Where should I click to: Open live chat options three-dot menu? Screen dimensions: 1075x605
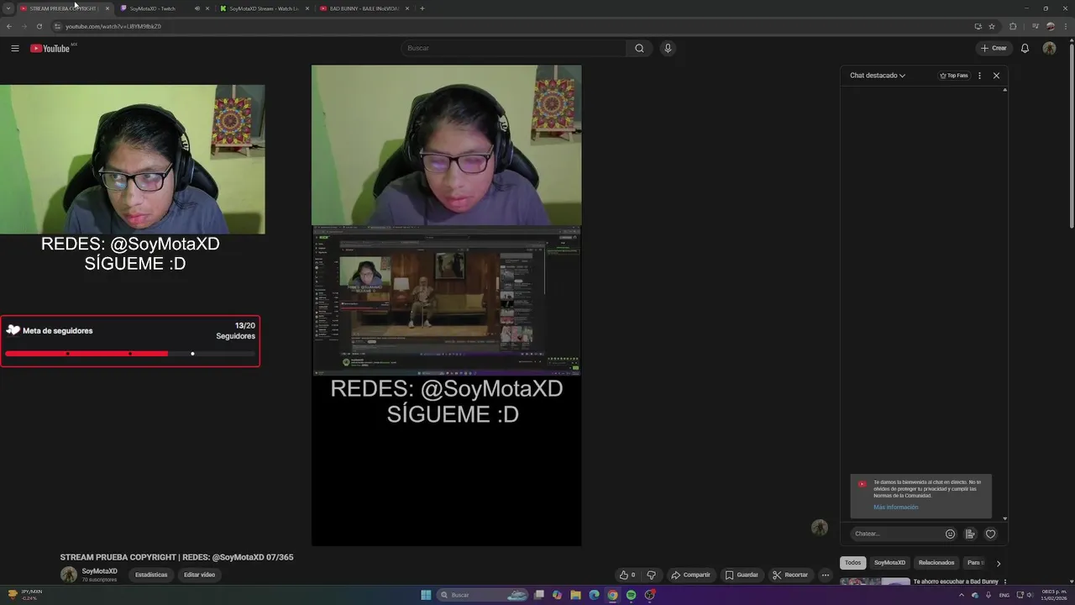click(x=979, y=76)
